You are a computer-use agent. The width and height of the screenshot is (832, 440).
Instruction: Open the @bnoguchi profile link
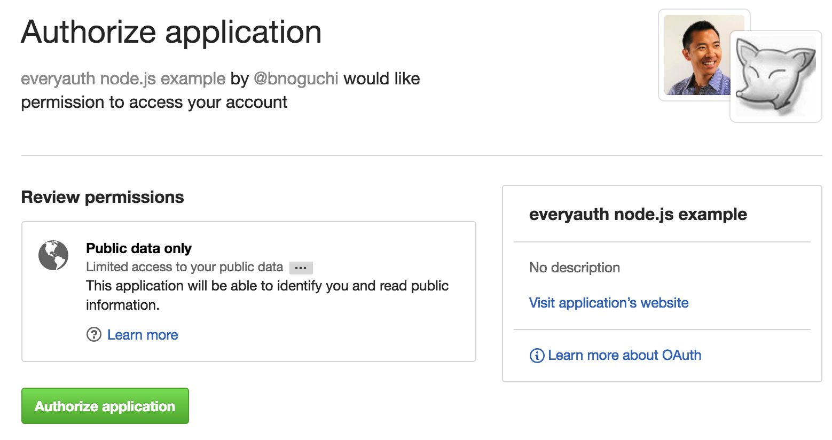pyautogui.click(x=296, y=78)
